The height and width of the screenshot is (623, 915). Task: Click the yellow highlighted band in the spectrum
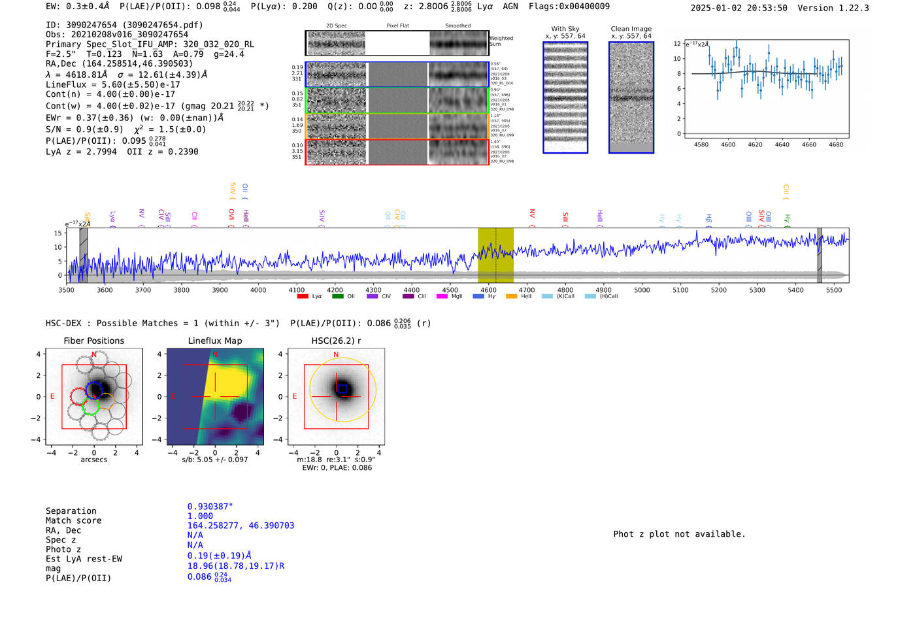coord(495,255)
